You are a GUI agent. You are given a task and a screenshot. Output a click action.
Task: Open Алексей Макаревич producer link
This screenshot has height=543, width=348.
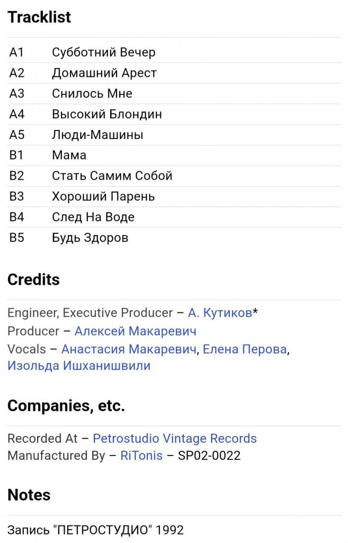(x=135, y=331)
